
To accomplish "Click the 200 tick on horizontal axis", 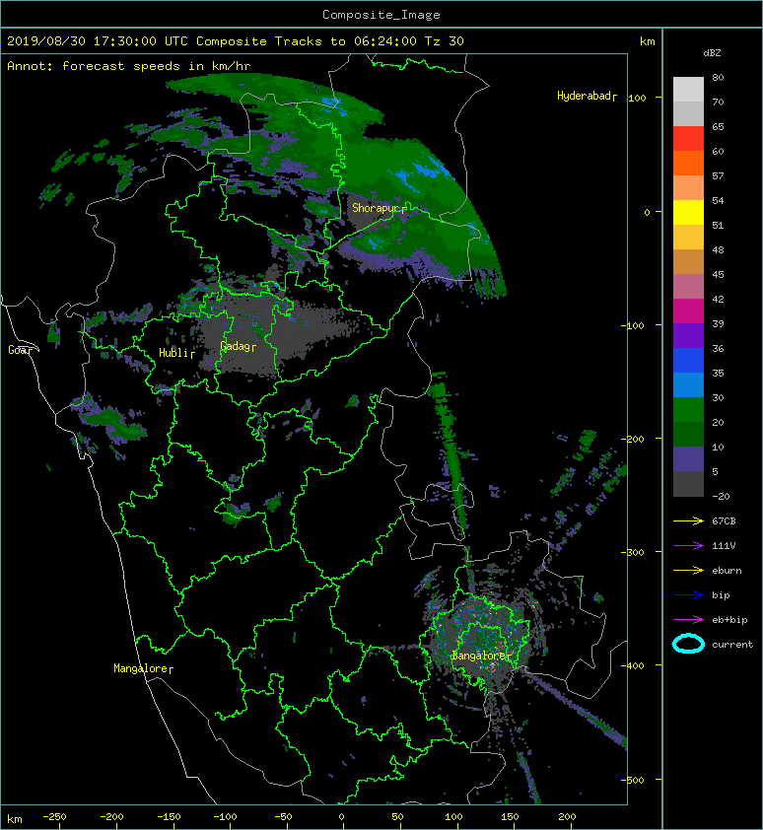I will point(567,817).
